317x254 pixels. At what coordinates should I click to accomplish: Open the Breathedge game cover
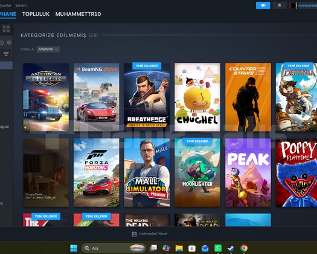click(147, 97)
